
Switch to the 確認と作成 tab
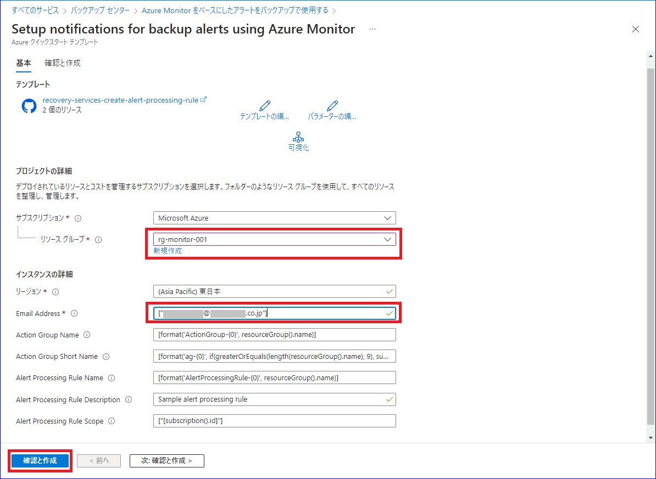62,63
